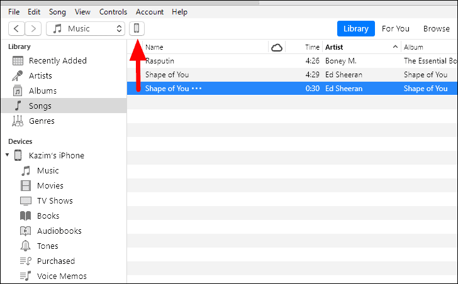Click the Recently Added grid icon
Screen dimensions: 458x284
tap(18, 61)
